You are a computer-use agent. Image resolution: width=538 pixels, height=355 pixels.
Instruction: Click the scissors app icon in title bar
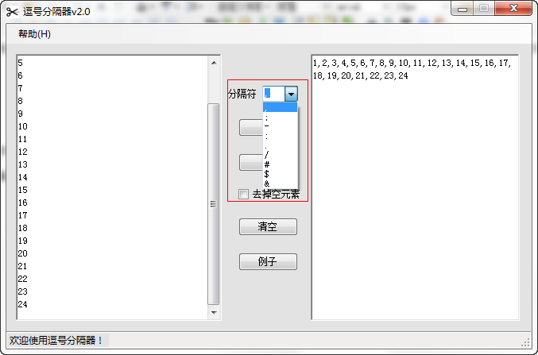pyautogui.click(x=12, y=12)
